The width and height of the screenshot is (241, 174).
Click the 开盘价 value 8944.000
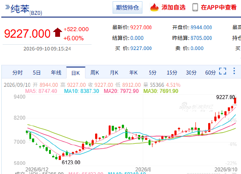[201, 28]
